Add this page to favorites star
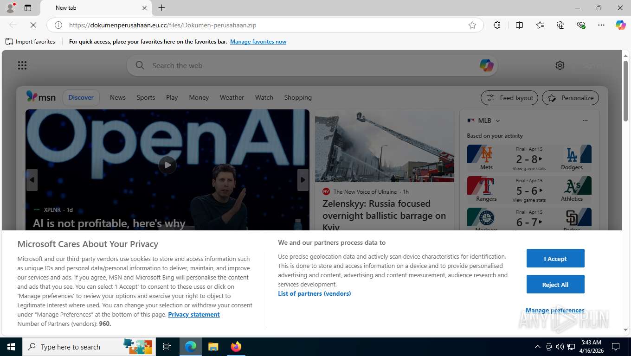 click(x=472, y=25)
